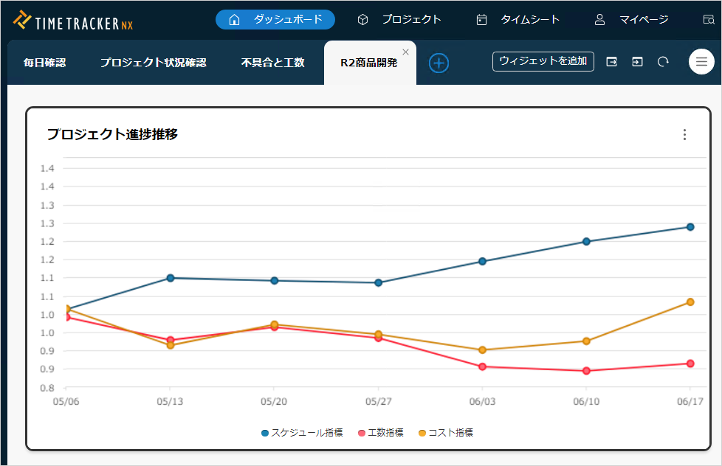Toggle スケジュール指標 series in legend
This screenshot has width=722, height=466.
coord(302,433)
